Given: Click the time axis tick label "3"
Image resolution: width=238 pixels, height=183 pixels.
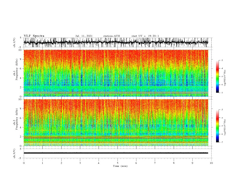Looking at the screenshot, I should click(80, 163).
